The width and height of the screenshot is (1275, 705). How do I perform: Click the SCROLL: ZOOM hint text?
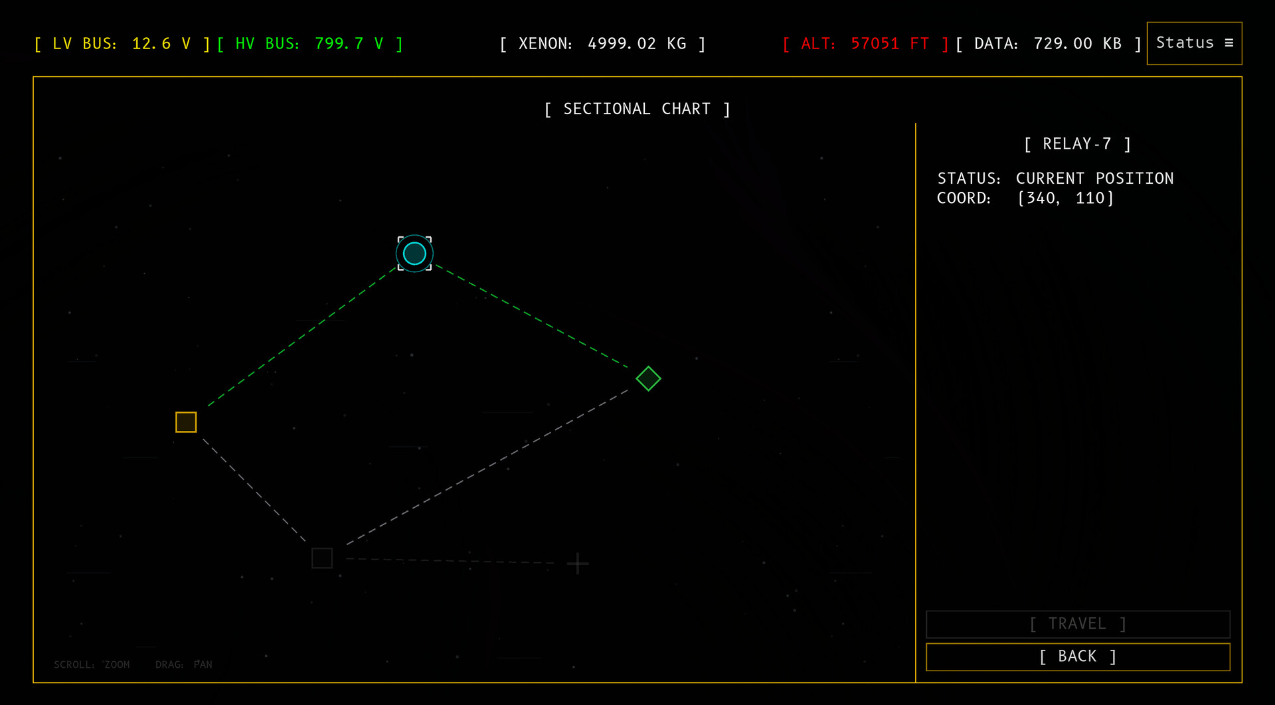92,665
